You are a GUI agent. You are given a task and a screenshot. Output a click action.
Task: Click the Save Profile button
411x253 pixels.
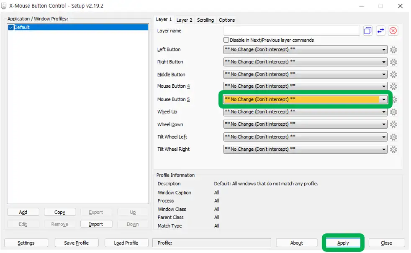pos(76,243)
